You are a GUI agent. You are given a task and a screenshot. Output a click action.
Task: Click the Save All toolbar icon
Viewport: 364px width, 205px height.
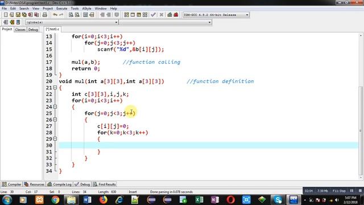pos(24,15)
